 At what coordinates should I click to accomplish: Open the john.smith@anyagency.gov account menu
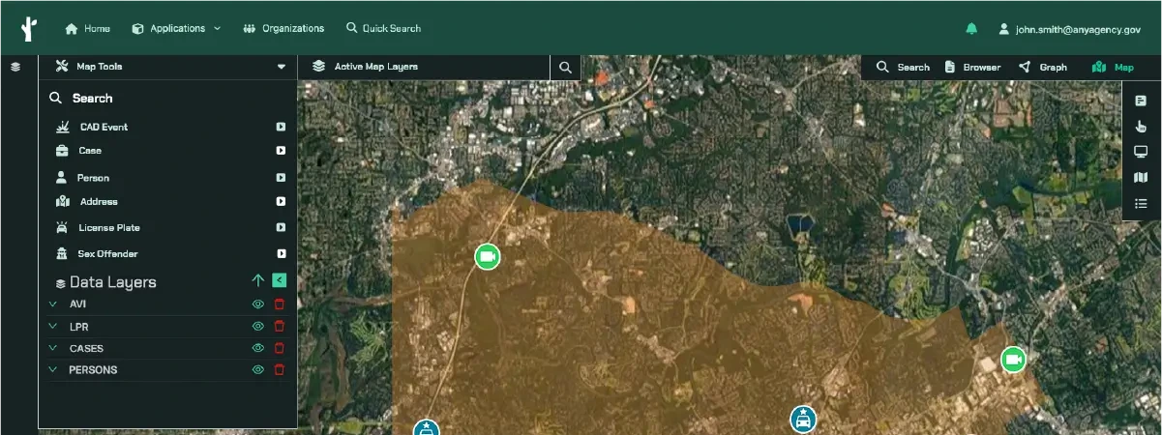coord(1069,30)
